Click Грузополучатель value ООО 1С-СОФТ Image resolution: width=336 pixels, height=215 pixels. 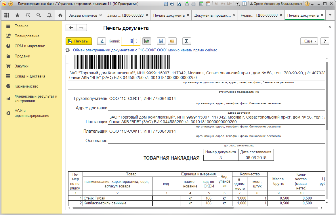pyautogui.click(x=142, y=98)
